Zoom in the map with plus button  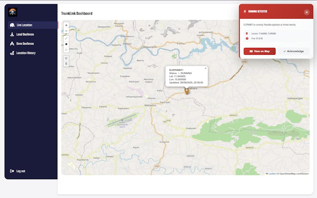point(66,25)
